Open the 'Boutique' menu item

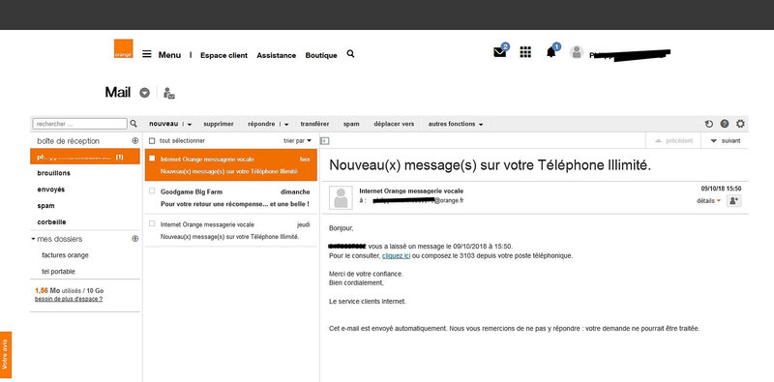coord(321,55)
